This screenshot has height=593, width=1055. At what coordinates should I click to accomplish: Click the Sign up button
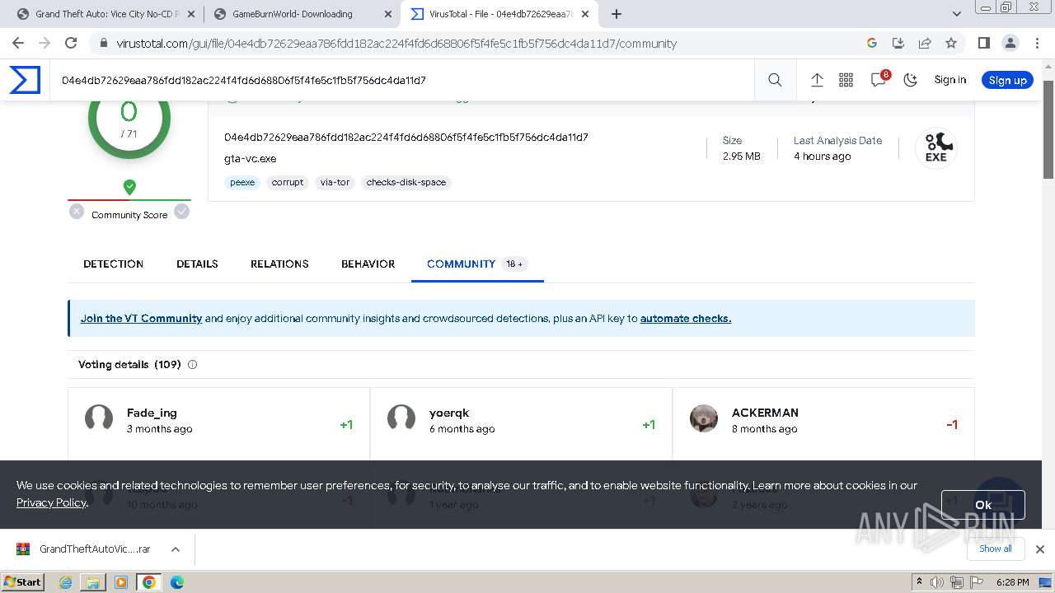tap(1007, 80)
